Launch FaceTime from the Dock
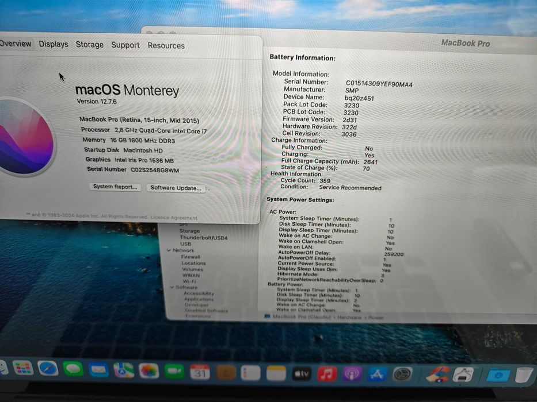Image resolution: width=537 pixels, height=402 pixels. (174, 372)
